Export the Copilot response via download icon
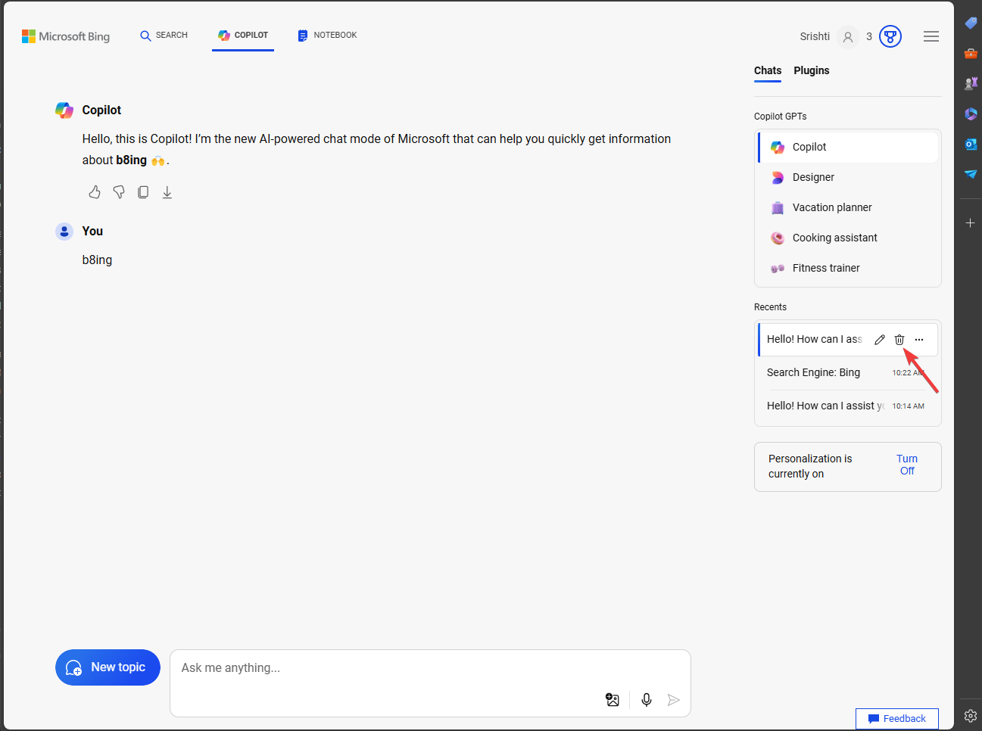The height and width of the screenshot is (731, 982). (x=167, y=192)
